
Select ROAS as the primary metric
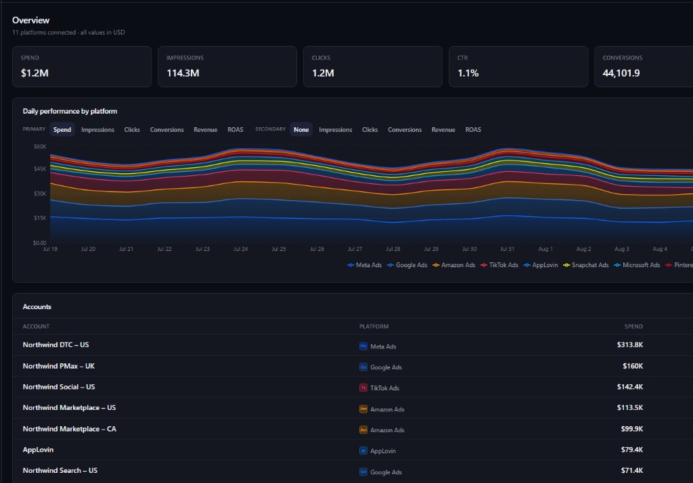coord(235,129)
